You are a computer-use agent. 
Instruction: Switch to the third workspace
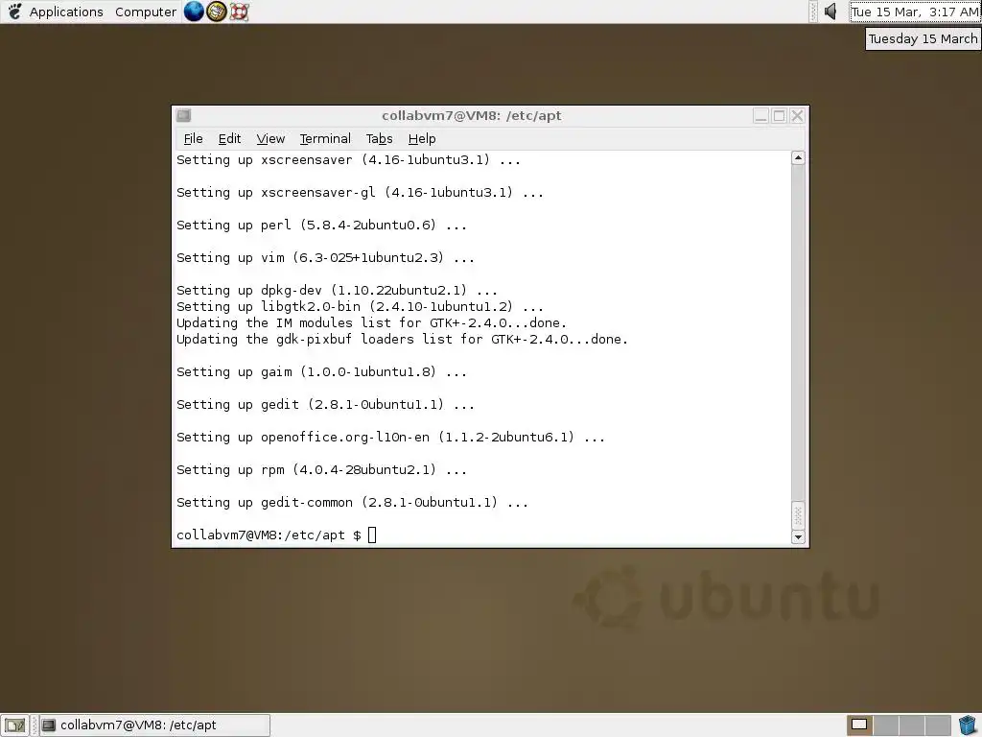911,725
